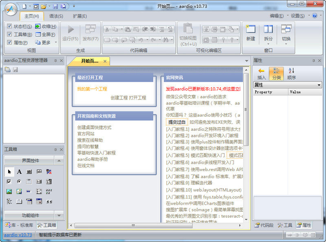The height and width of the screenshot is (242, 326).
Task: Click the cut scissors icon in code editing group
Action: coord(107,29)
